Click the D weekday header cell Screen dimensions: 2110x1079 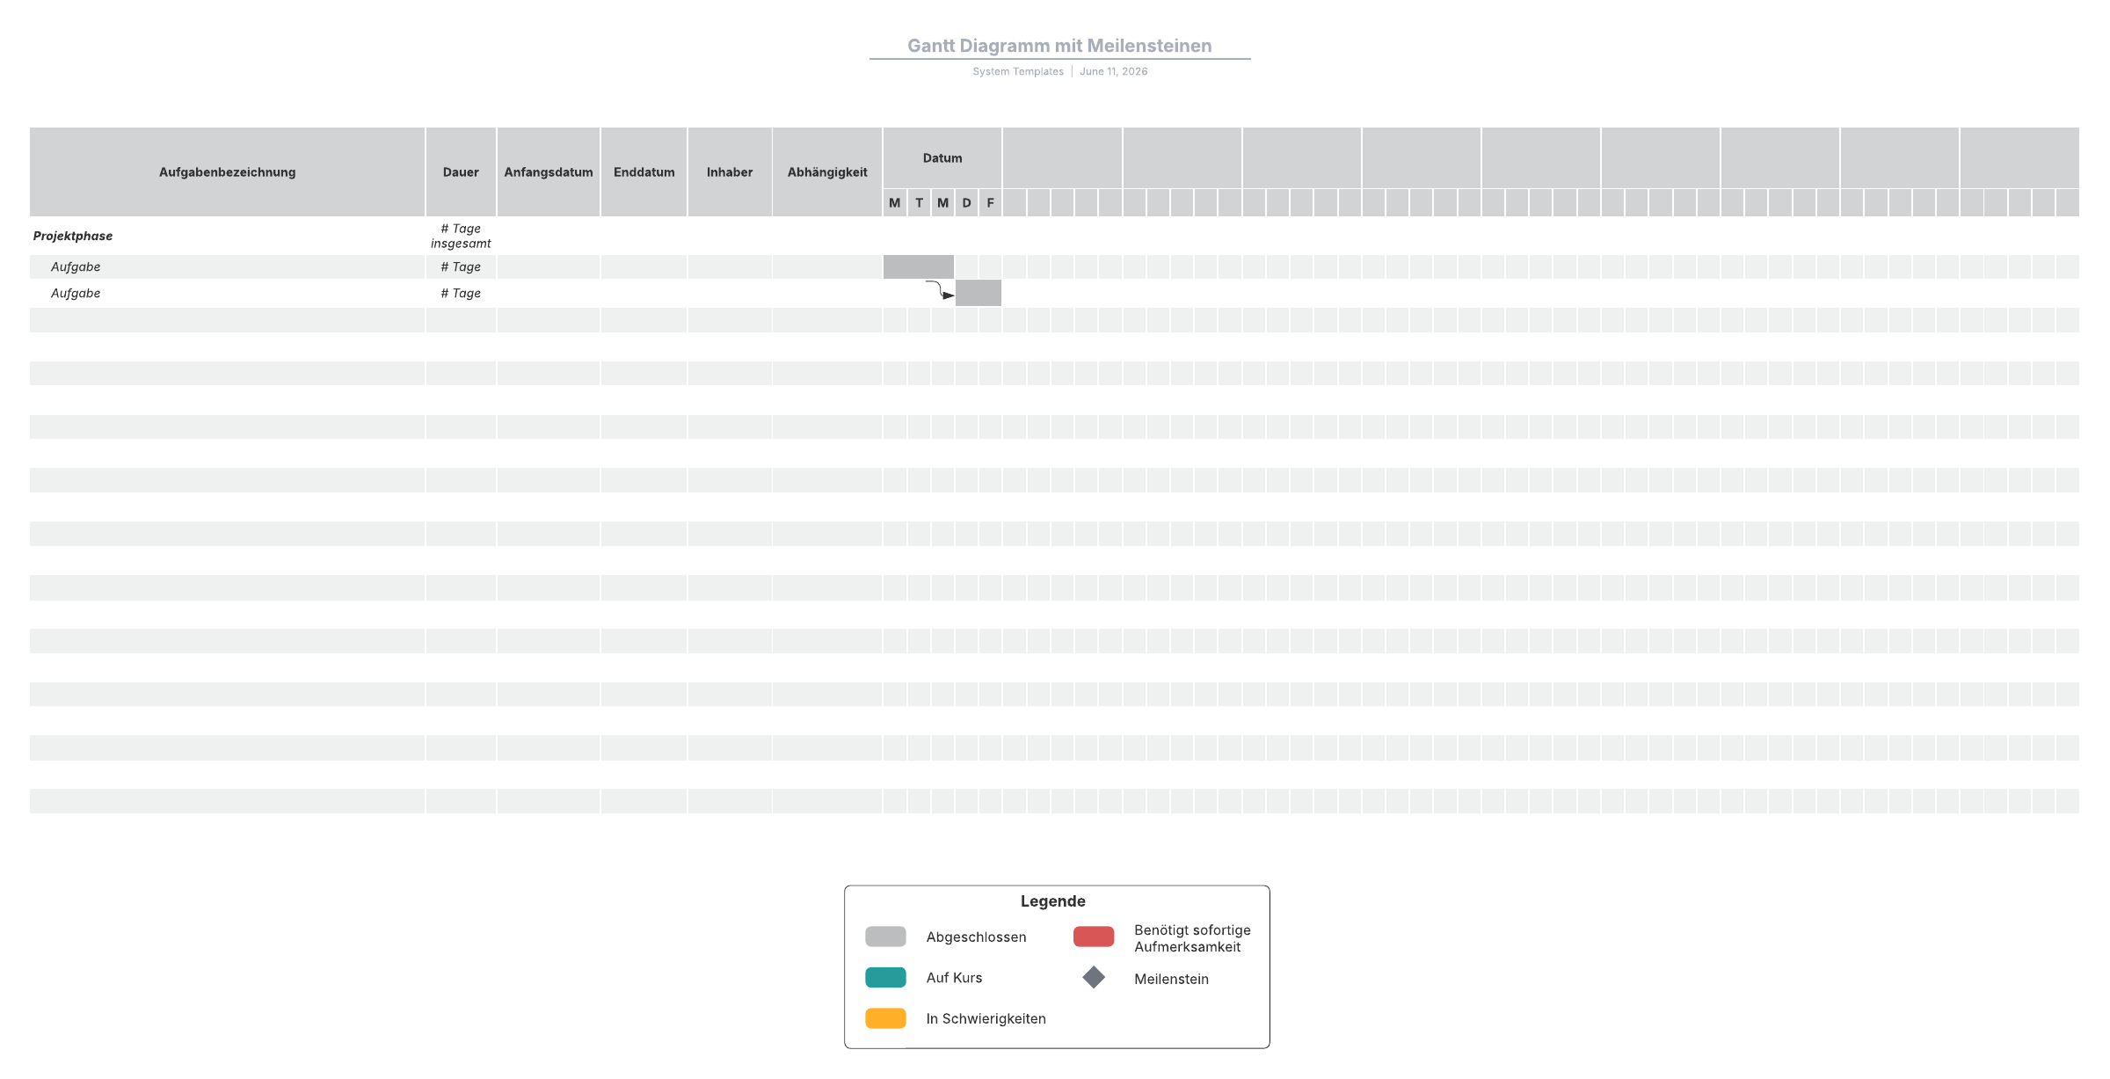click(966, 203)
